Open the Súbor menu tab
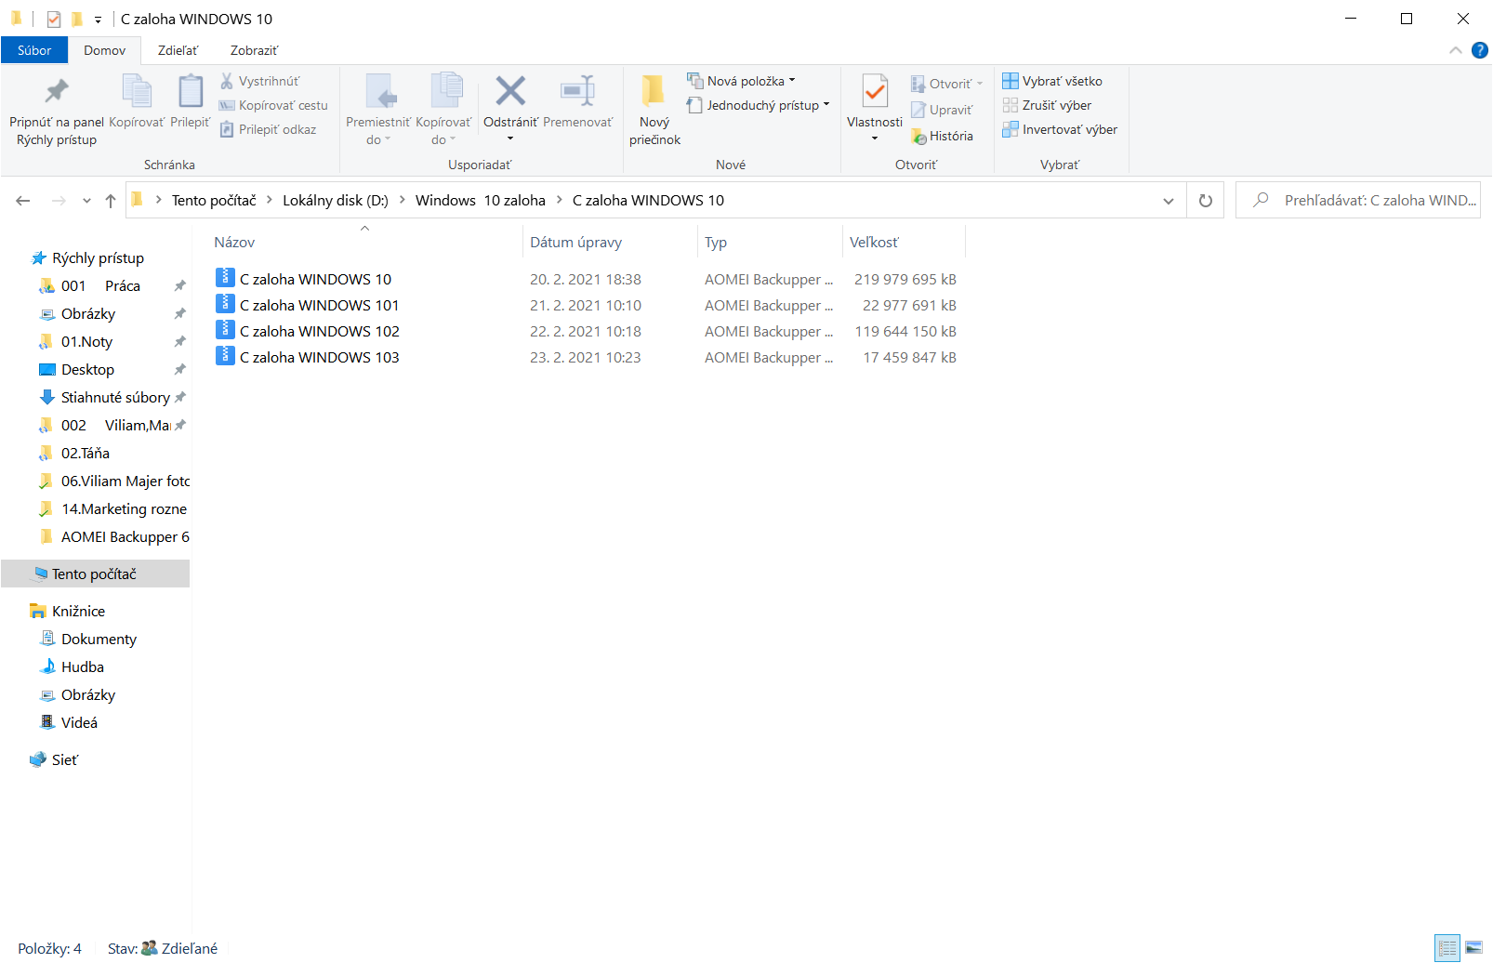1493x963 pixels. [x=34, y=50]
